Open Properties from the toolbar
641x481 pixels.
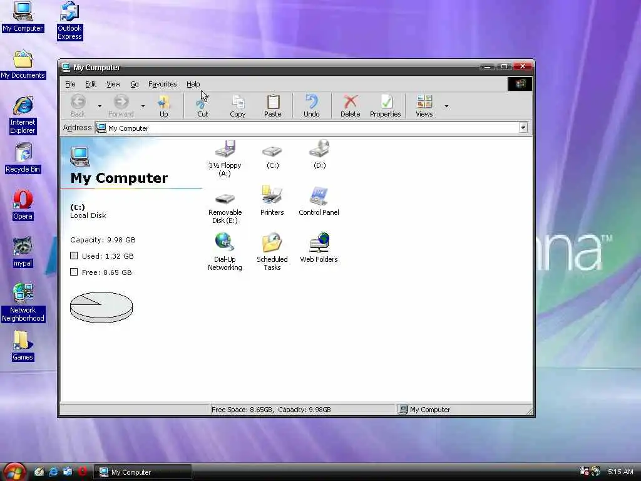[x=385, y=105]
